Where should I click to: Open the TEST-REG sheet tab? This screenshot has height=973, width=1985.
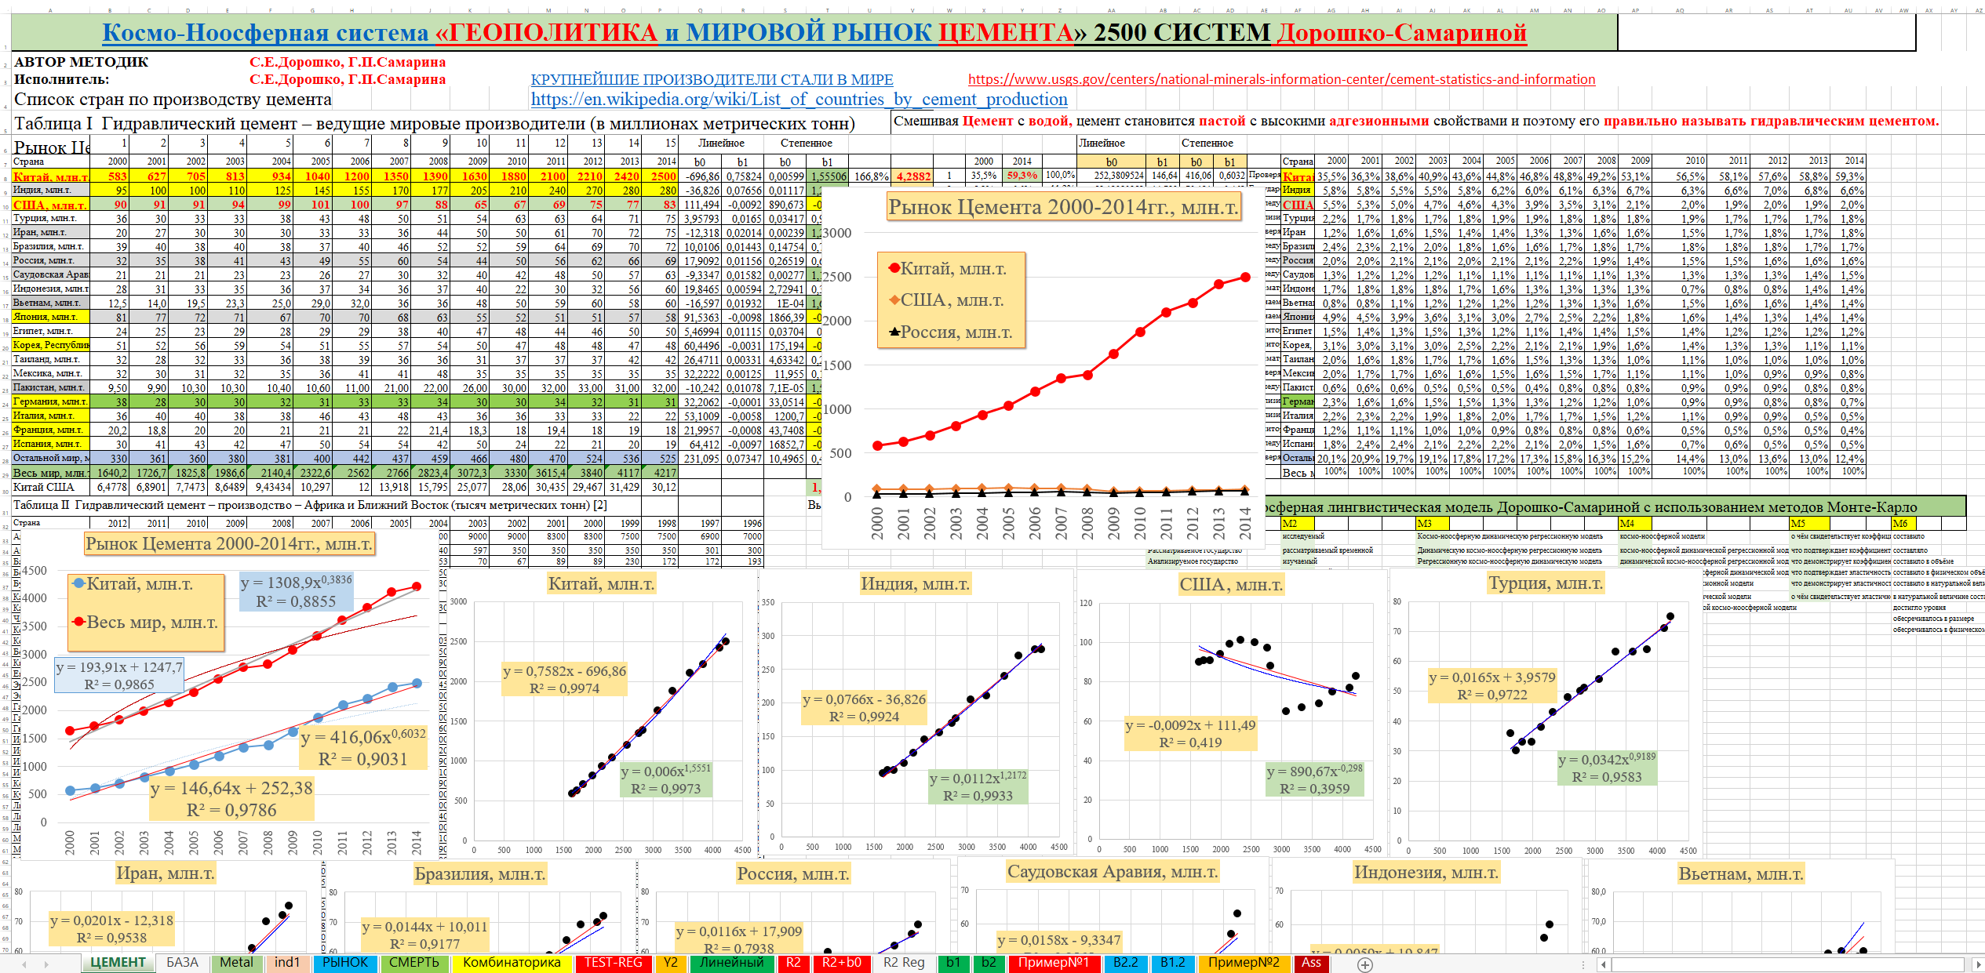[613, 963]
